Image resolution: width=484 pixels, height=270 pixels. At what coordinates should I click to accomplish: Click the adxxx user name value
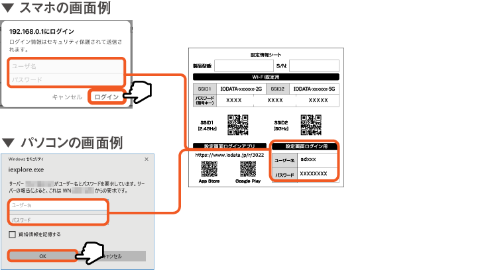pyautogui.click(x=310, y=159)
